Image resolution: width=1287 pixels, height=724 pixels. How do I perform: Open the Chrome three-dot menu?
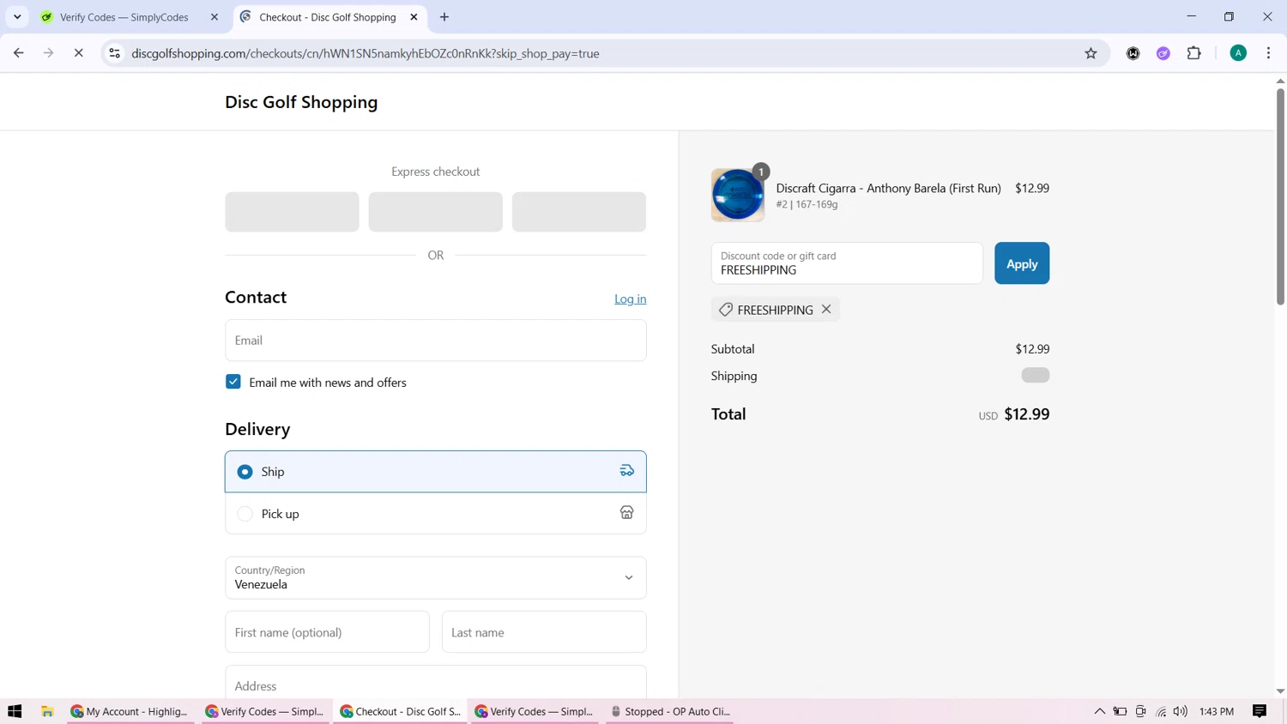1268,53
